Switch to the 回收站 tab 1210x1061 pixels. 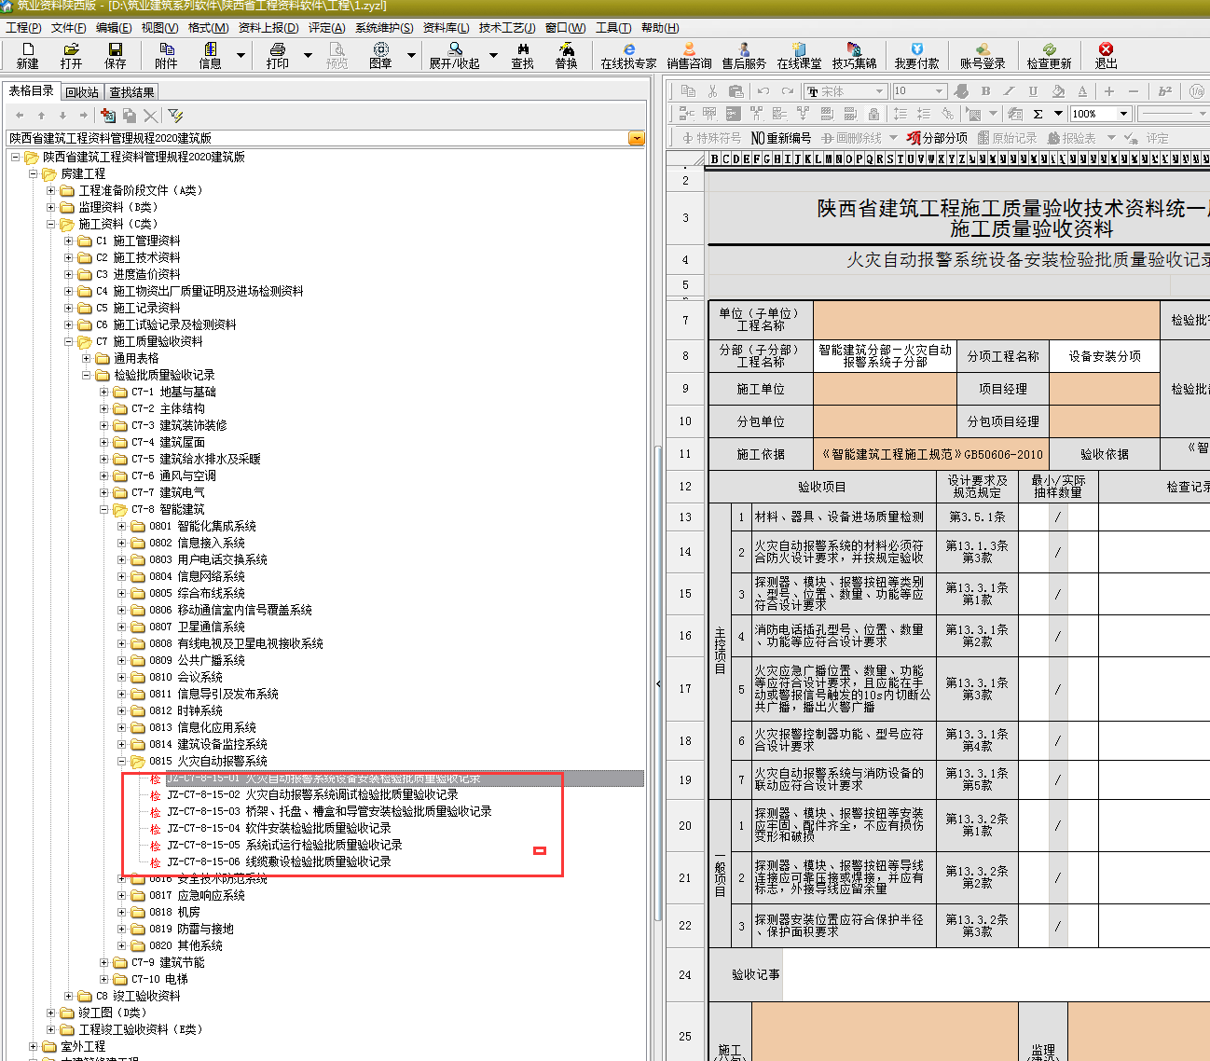(x=82, y=92)
